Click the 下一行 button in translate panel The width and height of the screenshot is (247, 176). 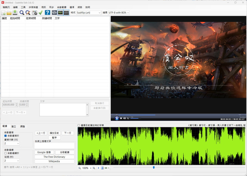[68, 133]
